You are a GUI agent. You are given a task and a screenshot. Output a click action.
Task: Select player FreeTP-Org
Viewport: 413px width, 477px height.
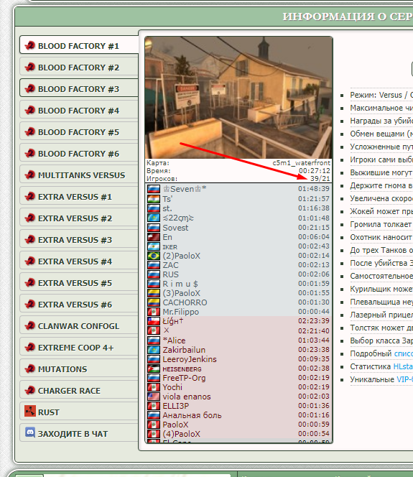point(238,378)
